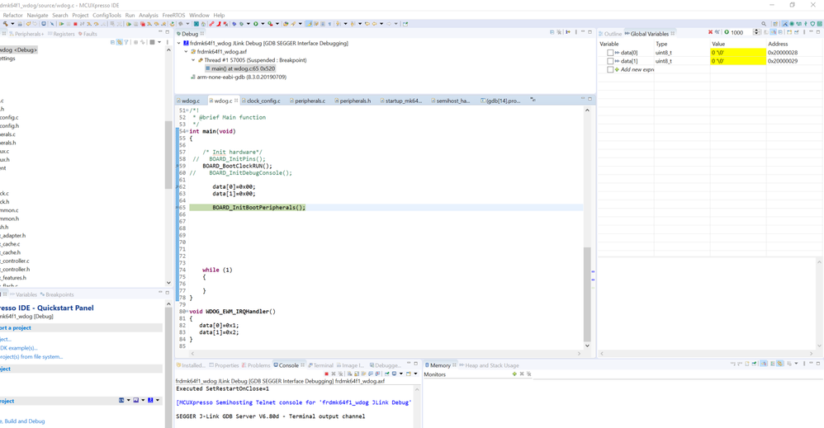
Task: Click the Address cell 0x20000028
Action: [x=783, y=53]
